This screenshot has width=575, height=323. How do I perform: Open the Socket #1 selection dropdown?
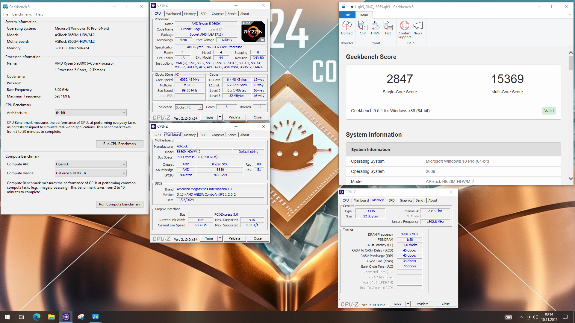[189, 107]
